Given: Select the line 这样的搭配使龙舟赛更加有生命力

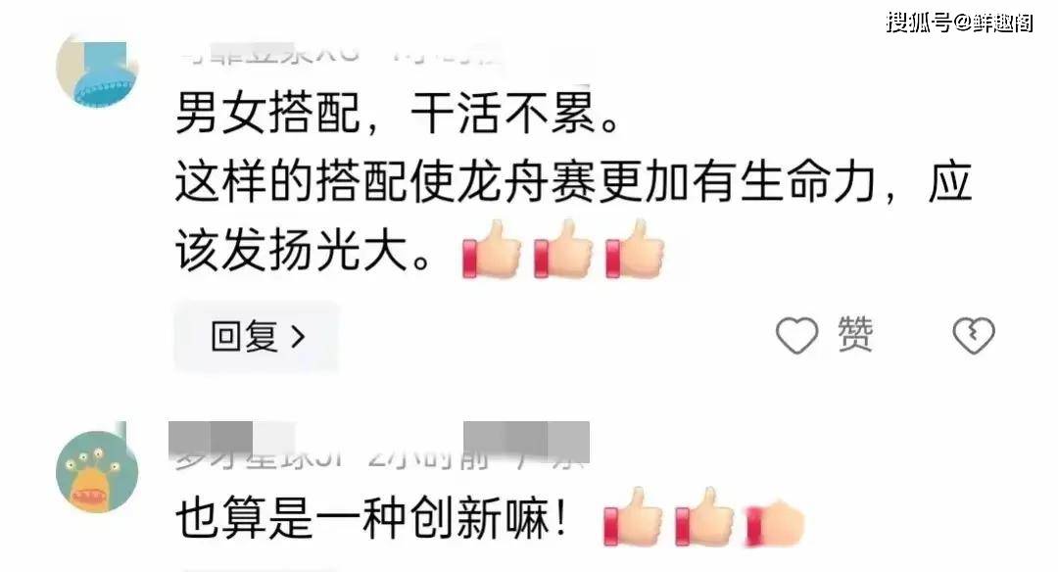Looking at the screenshot, I should click(x=525, y=182).
